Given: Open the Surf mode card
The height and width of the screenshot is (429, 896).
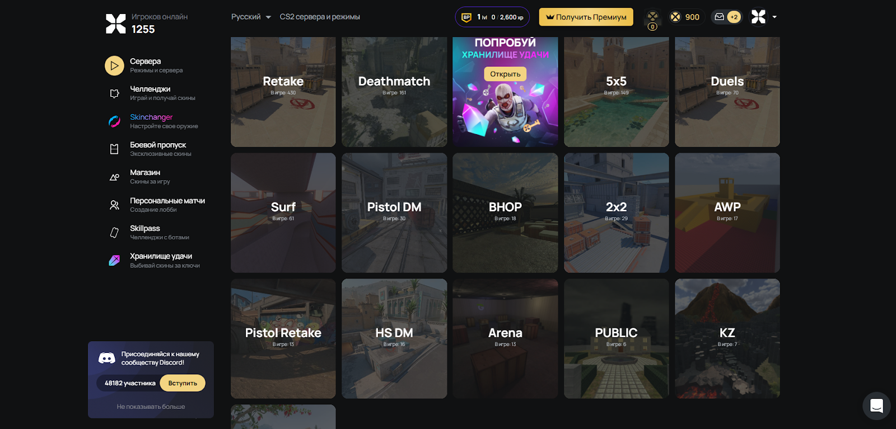Looking at the screenshot, I should click(283, 213).
